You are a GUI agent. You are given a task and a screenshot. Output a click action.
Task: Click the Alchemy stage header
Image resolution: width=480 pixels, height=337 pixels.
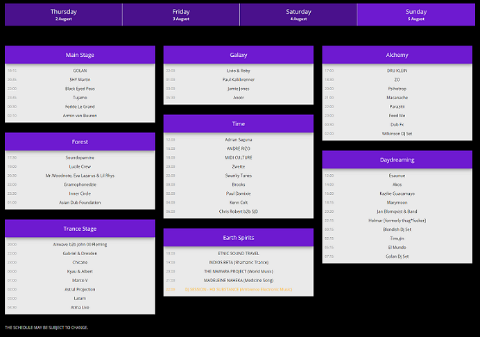point(397,55)
